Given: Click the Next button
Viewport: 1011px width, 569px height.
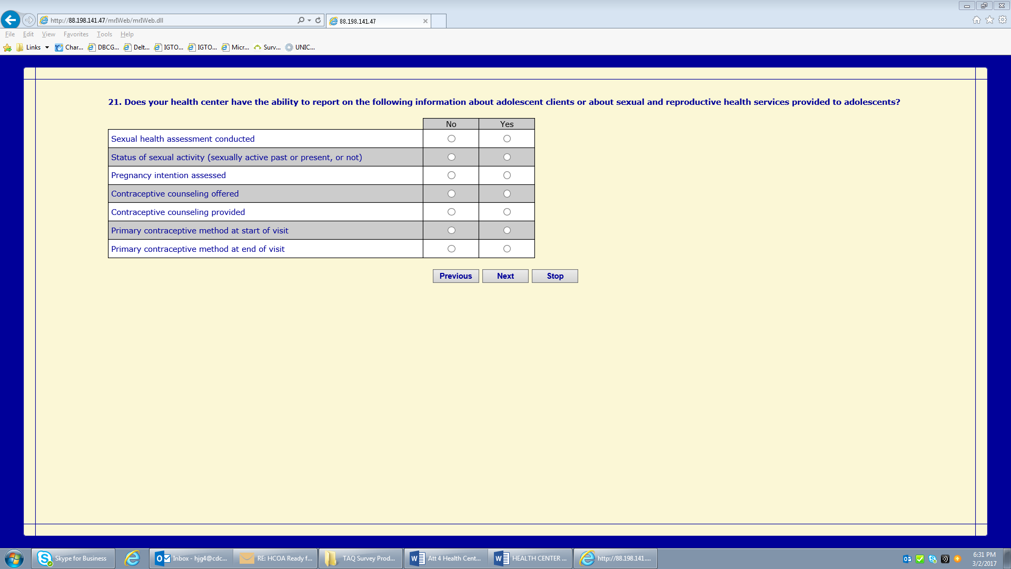Looking at the screenshot, I should (x=505, y=276).
